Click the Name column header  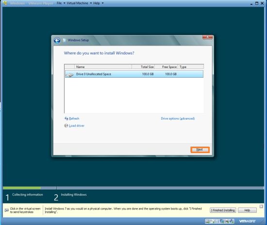[x=103, y=67]
